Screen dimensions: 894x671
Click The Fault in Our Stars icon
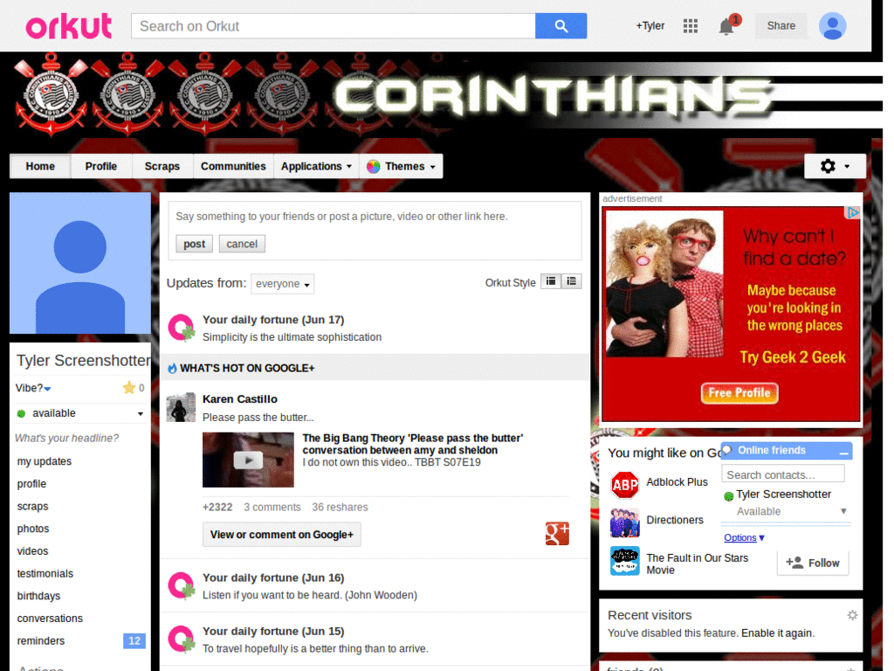tap(625, 561)
